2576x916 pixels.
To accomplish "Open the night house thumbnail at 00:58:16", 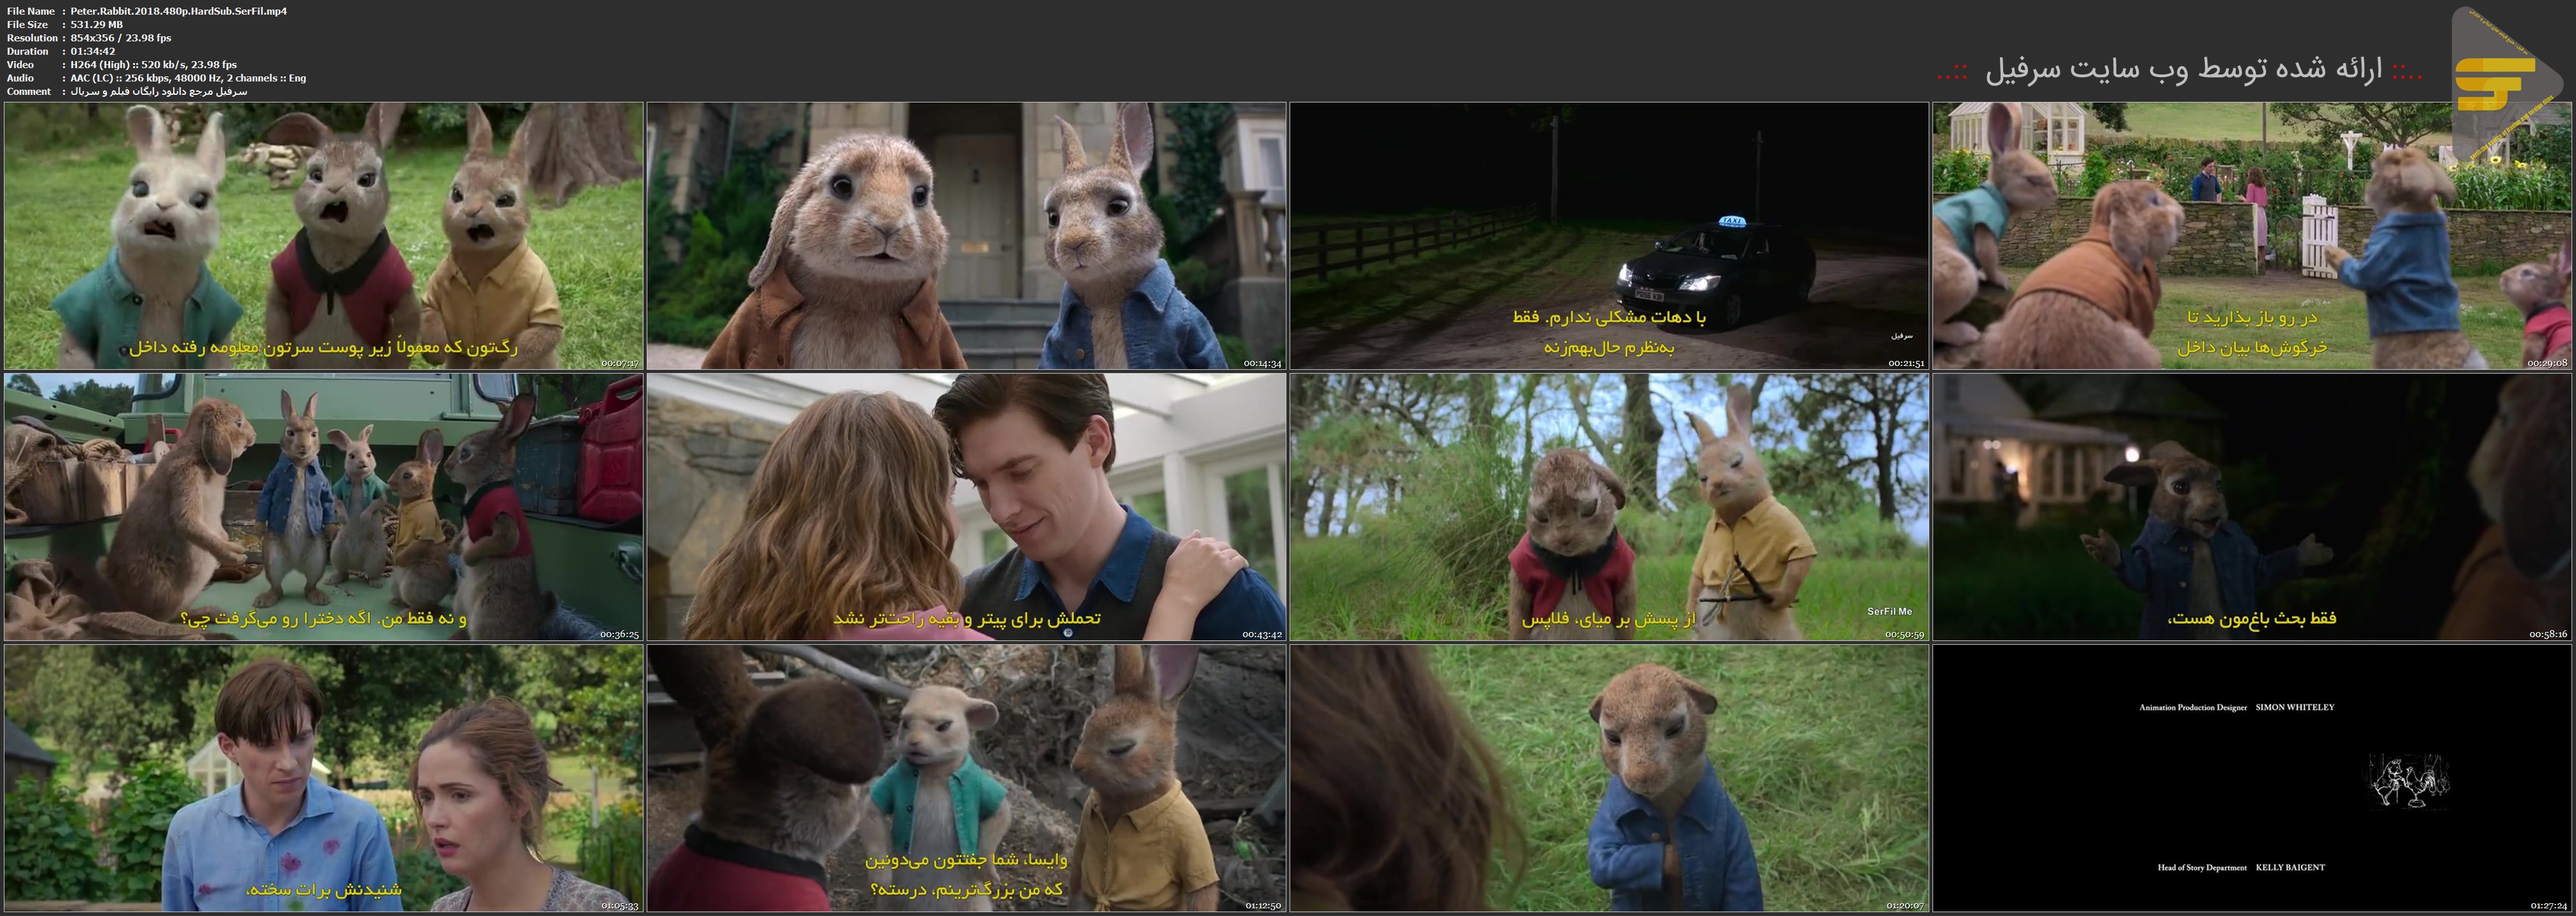I will (2251, 507).
